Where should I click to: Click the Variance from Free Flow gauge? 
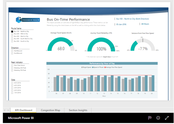point(143,45)
